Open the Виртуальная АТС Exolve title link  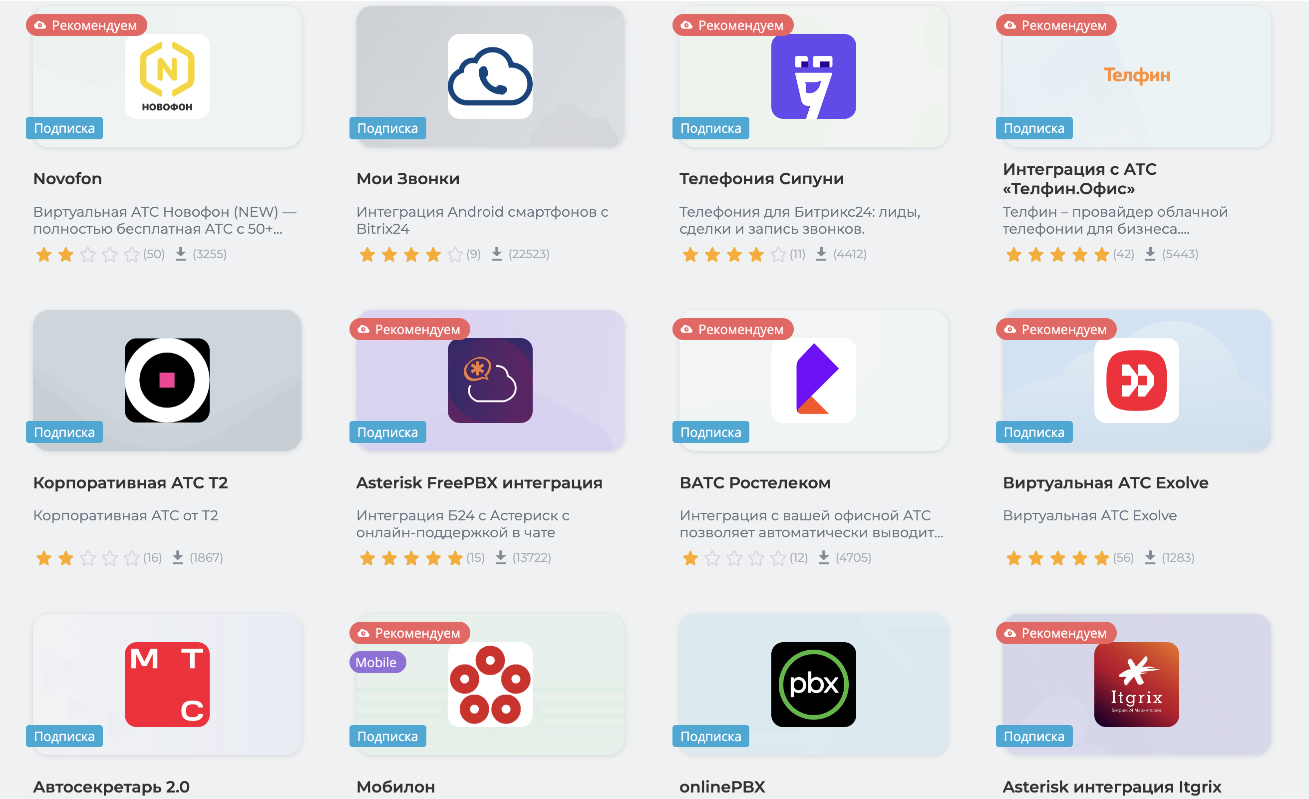tap(1105, 483)
